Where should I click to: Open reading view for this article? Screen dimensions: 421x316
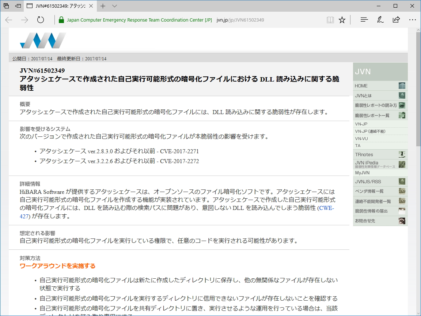click(x=330, y=20)
